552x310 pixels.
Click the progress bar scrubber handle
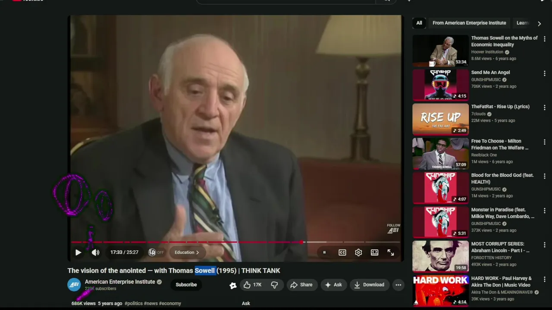point(302,242)
